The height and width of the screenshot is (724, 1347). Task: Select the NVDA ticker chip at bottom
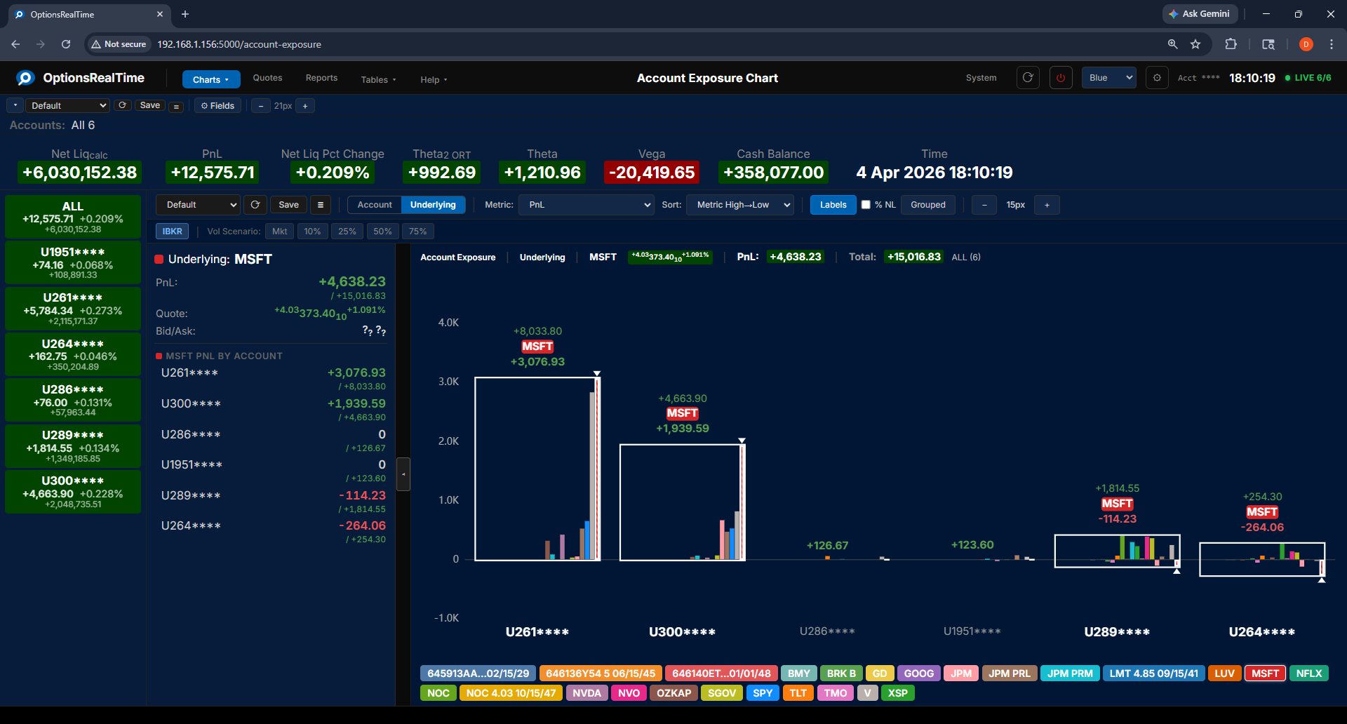point(587,693)
